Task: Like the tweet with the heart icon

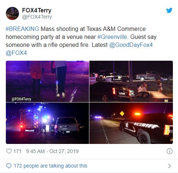Action: [9, 151]
